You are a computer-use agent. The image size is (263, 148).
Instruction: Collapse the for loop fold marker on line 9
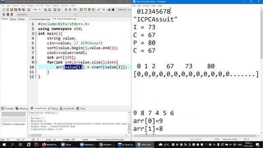pos(36,62)
